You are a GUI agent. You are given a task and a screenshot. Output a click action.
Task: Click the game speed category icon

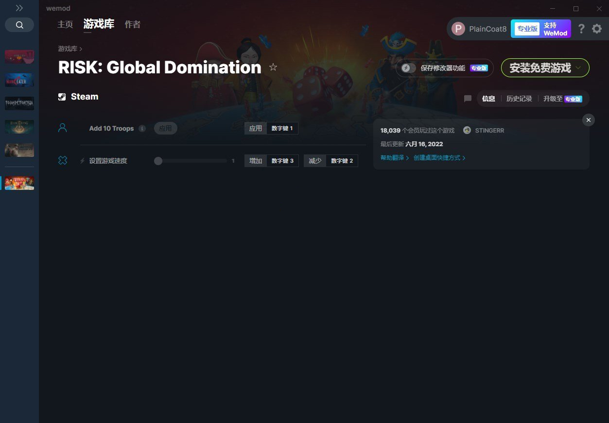pyautogui.click(x=62, y=160)
